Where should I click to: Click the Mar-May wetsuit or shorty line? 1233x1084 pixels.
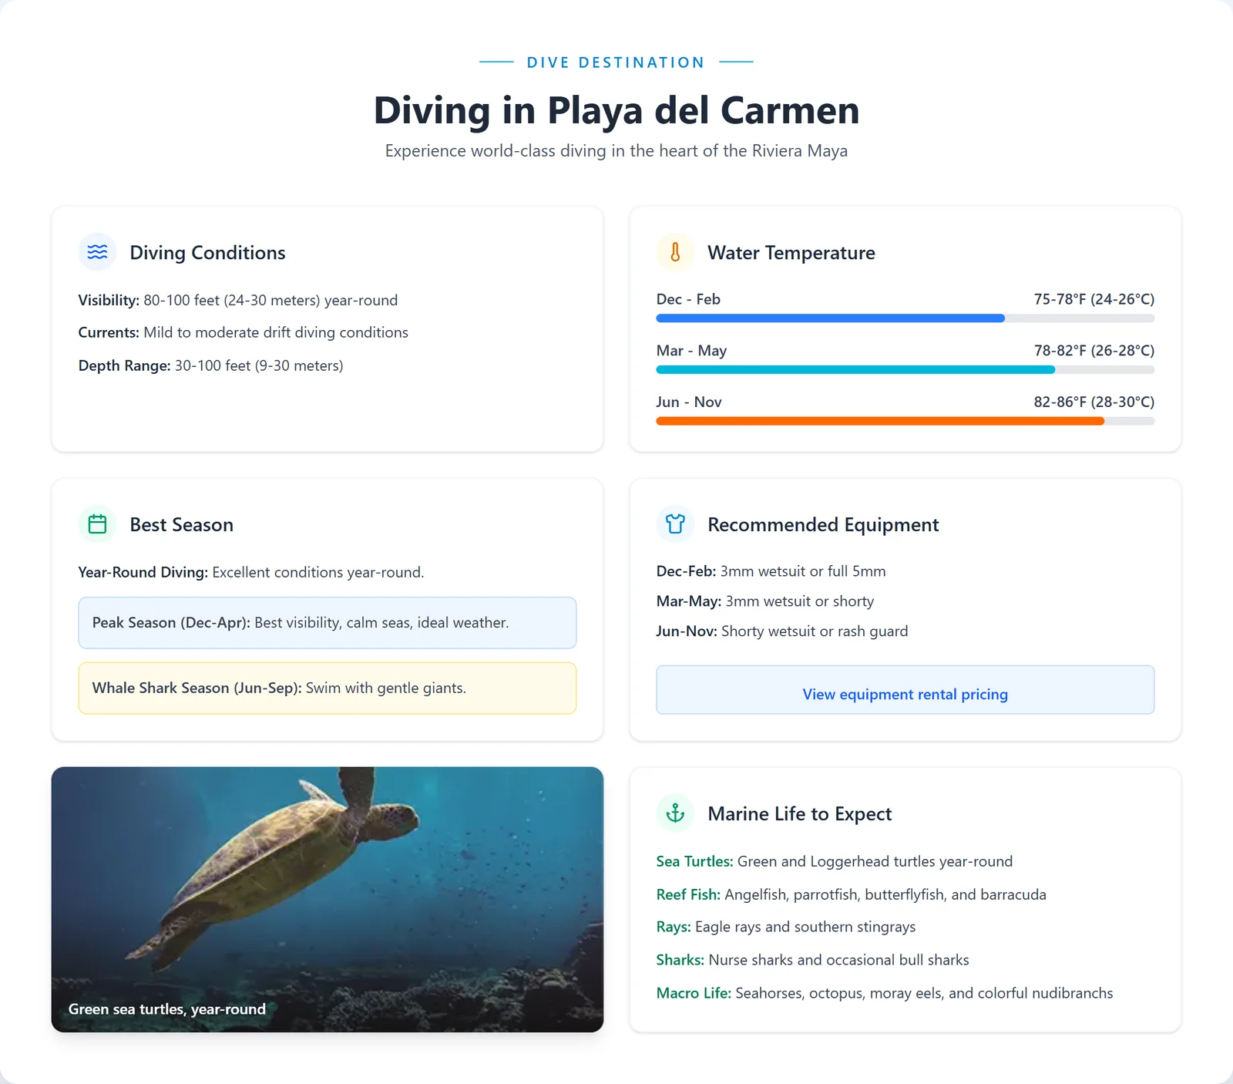pyautogui.click(x=765, y=601)
